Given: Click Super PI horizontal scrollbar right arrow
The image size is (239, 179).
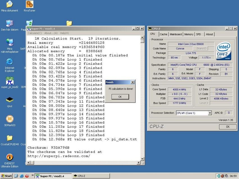Looking at the screenshot, I should coord(138,162).
